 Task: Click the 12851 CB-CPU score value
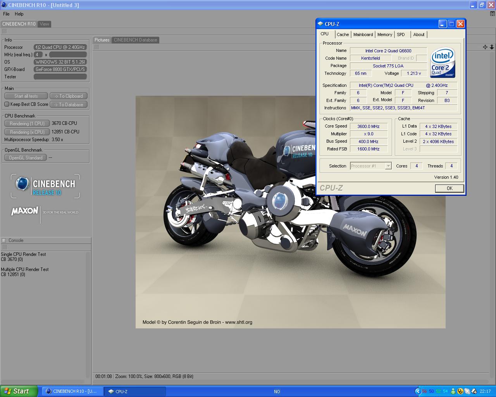click(65, 132)
